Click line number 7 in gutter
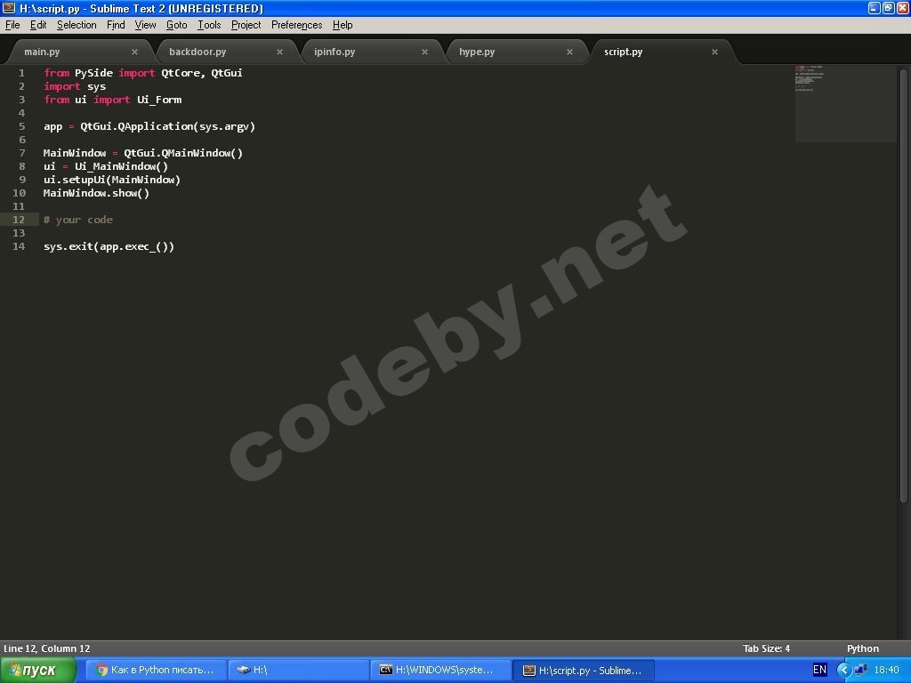Image resolution: width=911 pixels, height=683 pixels. (21, 153)
